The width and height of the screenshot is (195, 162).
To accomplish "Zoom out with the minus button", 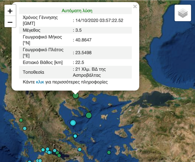I will tap(10, 22).
